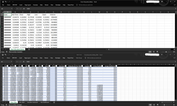Switch to Executive Dashboard sheet tab

click(x=32, y=102)
